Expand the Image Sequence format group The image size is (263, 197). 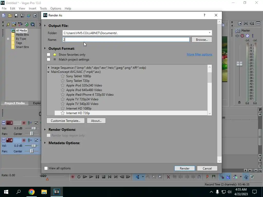49,68
